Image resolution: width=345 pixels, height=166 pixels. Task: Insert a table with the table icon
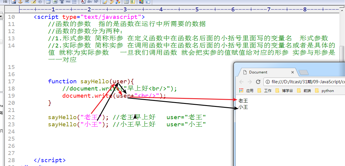point(48,2)
